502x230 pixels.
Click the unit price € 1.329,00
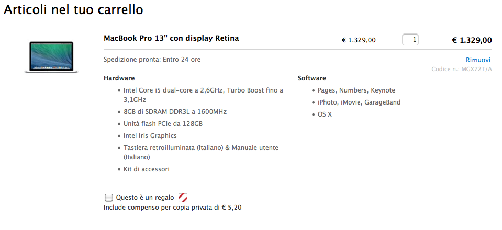coord(359,40)
